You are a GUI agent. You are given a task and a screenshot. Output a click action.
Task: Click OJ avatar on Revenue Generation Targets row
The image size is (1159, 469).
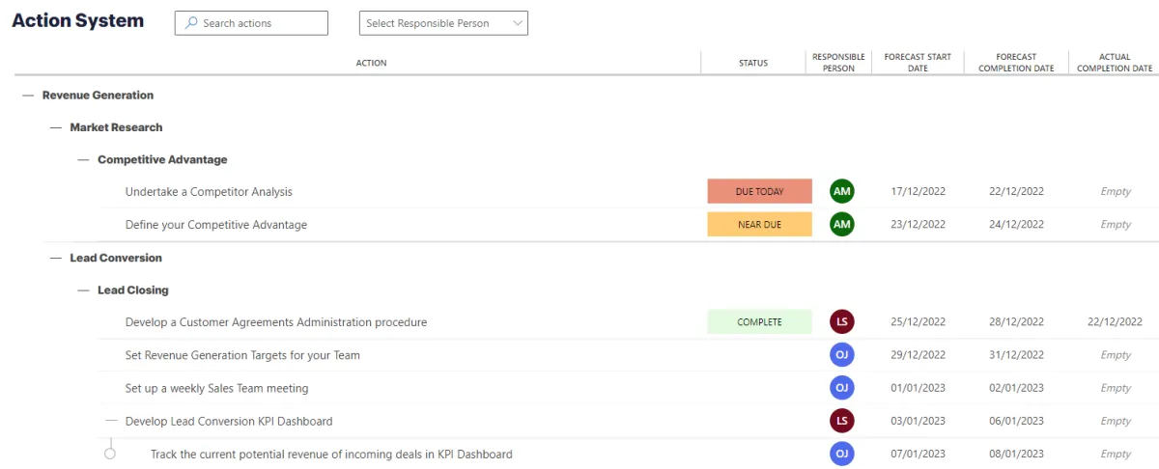(x=842, y=354)
